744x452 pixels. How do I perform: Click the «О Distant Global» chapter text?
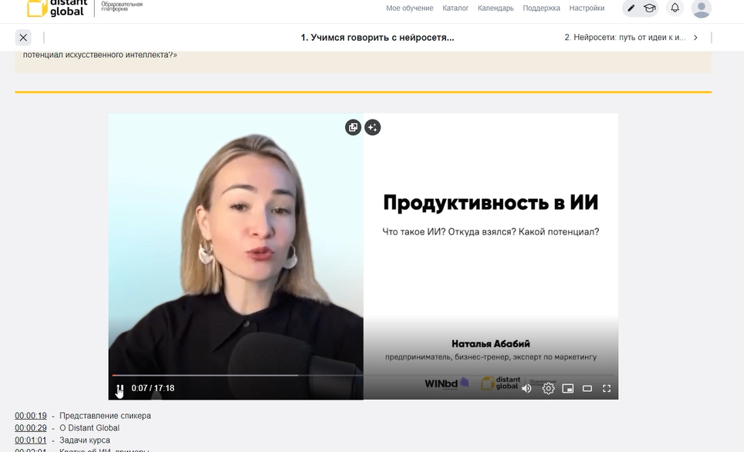pyautogui.click(x=90, y=428)
